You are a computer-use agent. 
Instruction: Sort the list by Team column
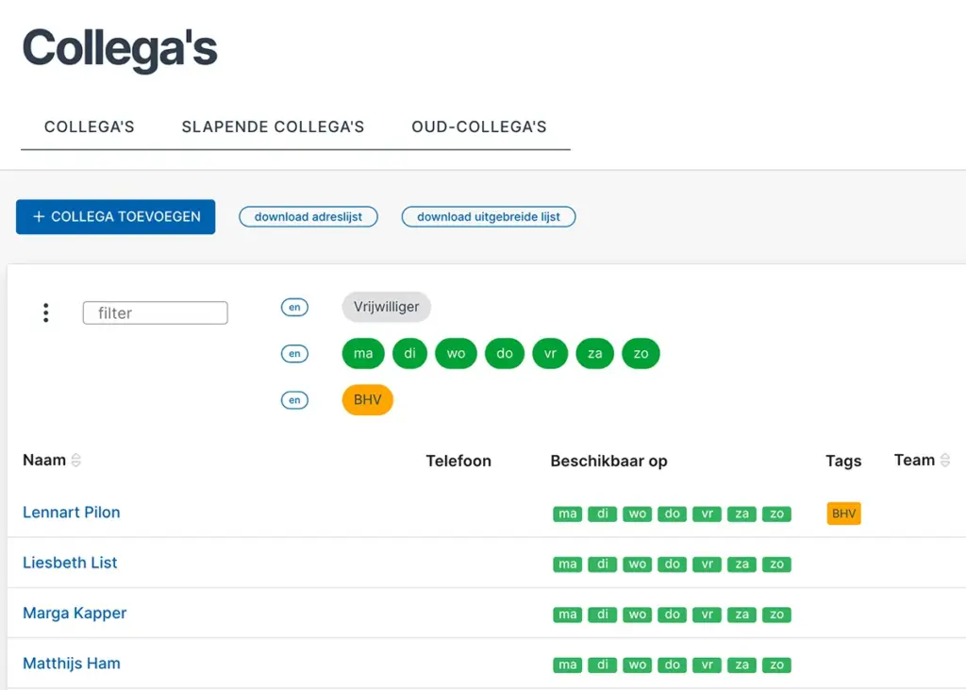(944, 461)
